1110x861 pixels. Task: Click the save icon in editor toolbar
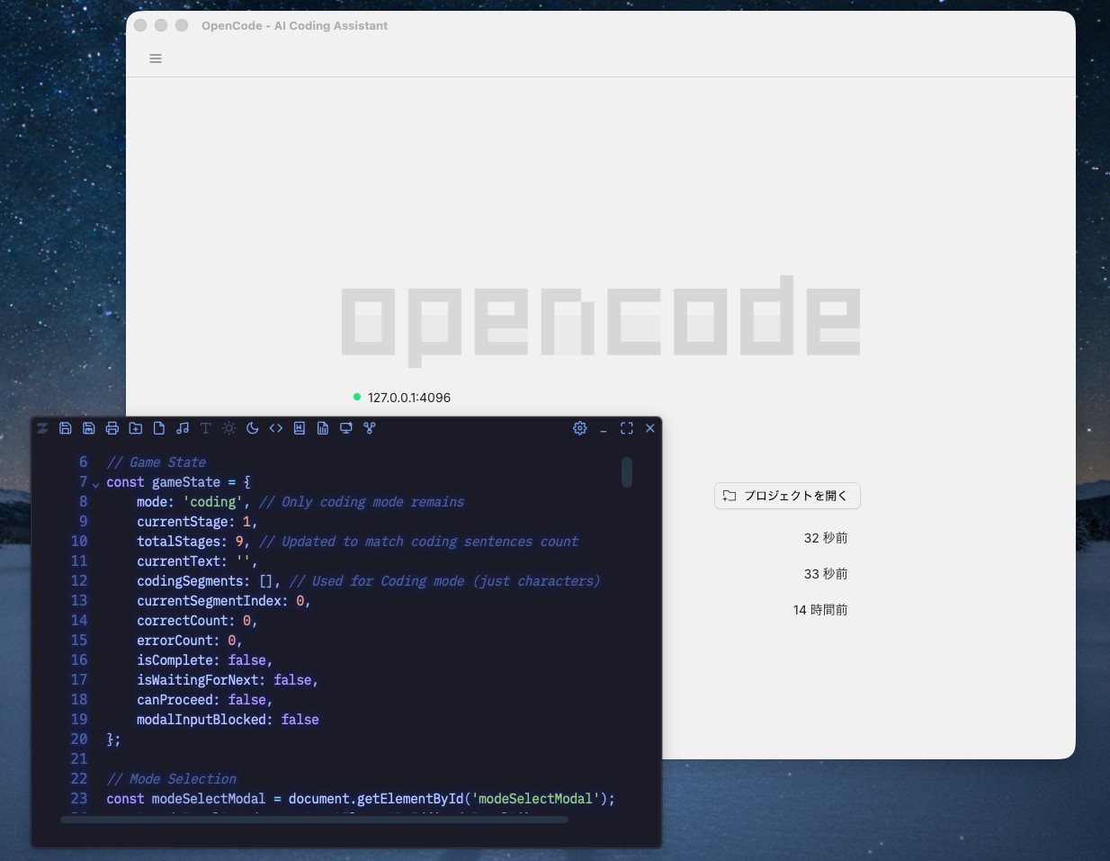(x=66, y=428)
